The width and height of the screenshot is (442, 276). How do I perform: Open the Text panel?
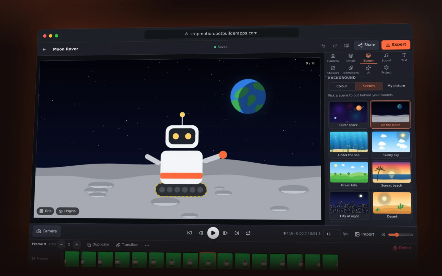point(404,57)
